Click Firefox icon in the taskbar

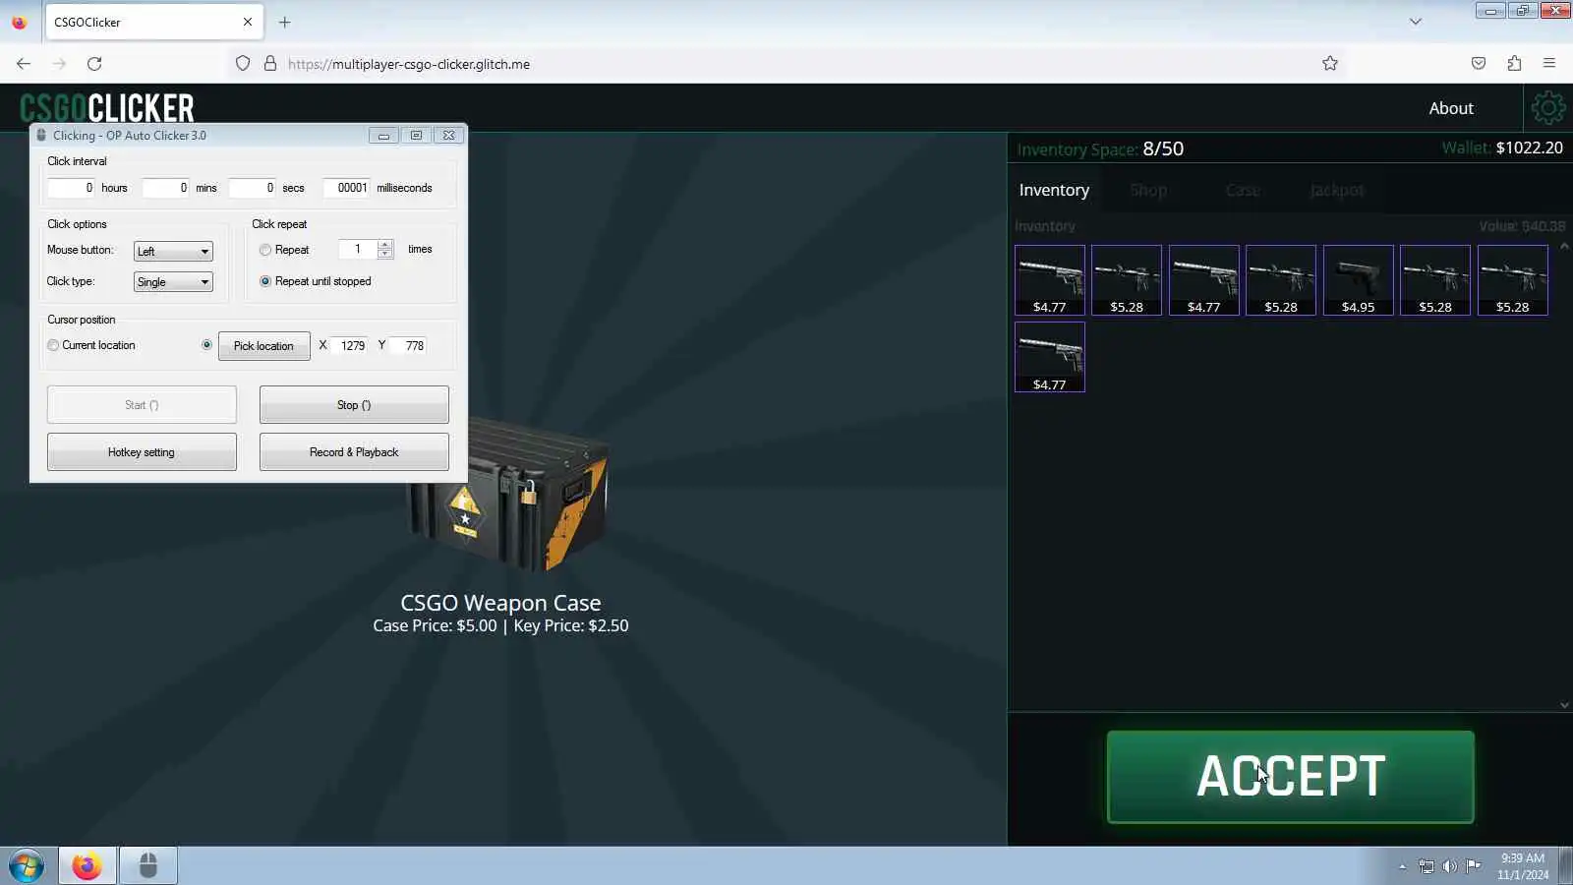(x=87, y=866)
